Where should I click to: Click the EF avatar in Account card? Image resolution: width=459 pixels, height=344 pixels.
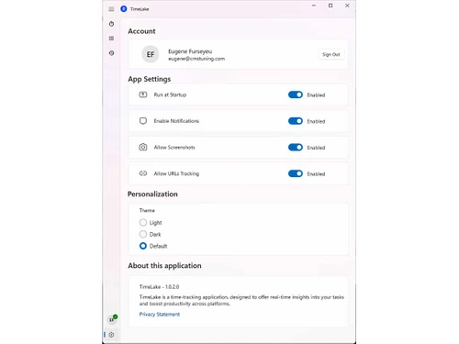[151, 54]
